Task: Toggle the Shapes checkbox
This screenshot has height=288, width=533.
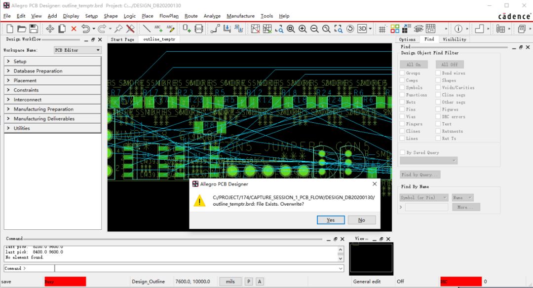Action: pyautogui.click(x=438, y=80)
